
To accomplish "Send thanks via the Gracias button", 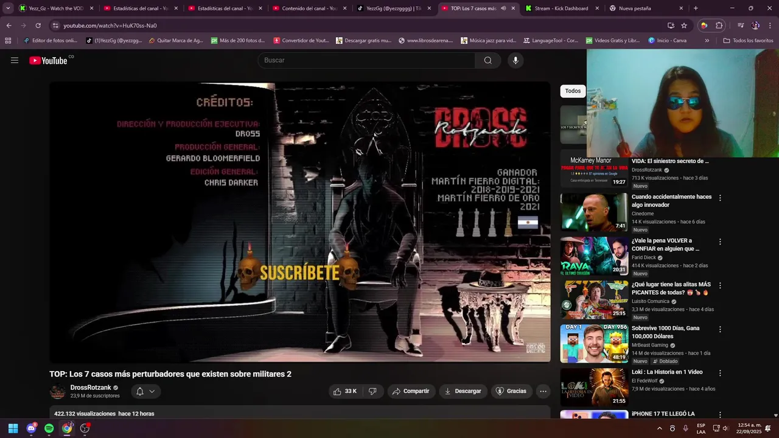I will coord(511,391).
